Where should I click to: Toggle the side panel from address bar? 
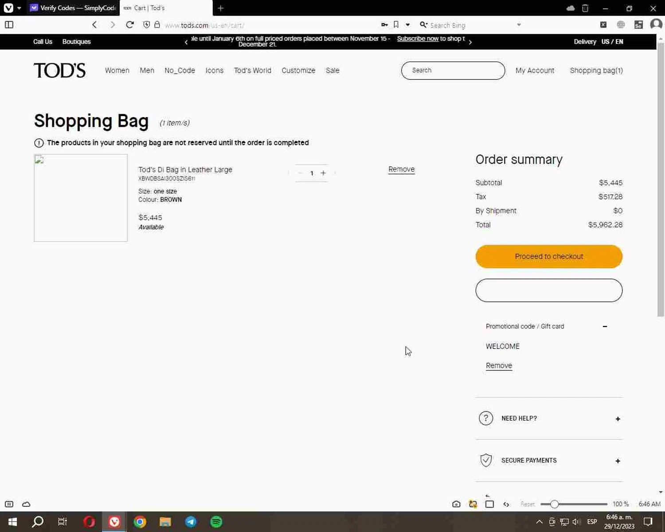9,25
